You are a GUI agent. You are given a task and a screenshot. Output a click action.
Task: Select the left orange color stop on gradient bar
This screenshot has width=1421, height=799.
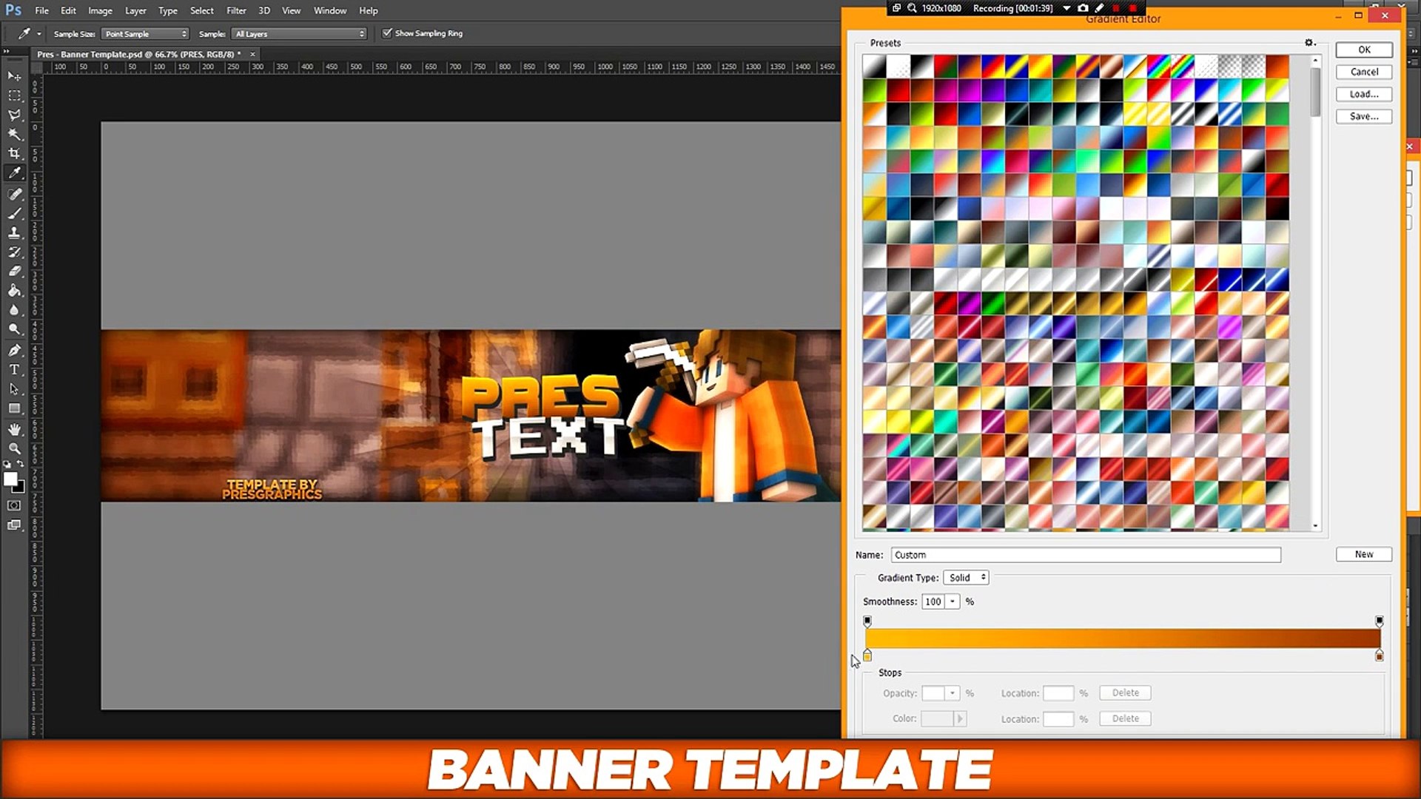tap(867, 656)
